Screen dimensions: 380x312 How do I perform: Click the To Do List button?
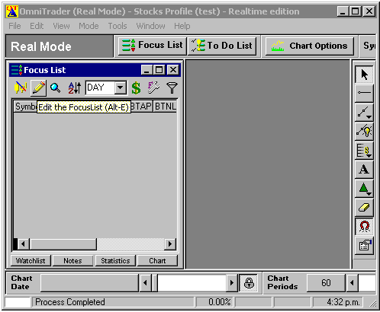[222, 46]
